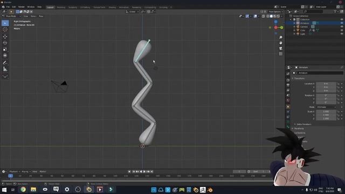Image resolution: width=345 pixels, height=194 pixels.
Task: Open the Render menu
Action: tap(22, 7)
